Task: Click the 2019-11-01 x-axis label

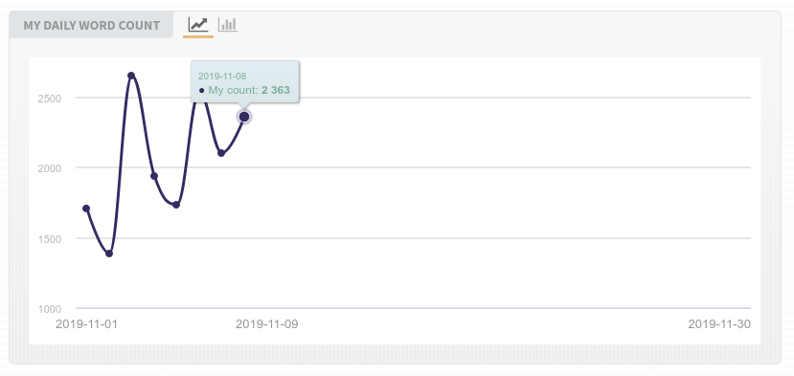Action: coord(86,324)
